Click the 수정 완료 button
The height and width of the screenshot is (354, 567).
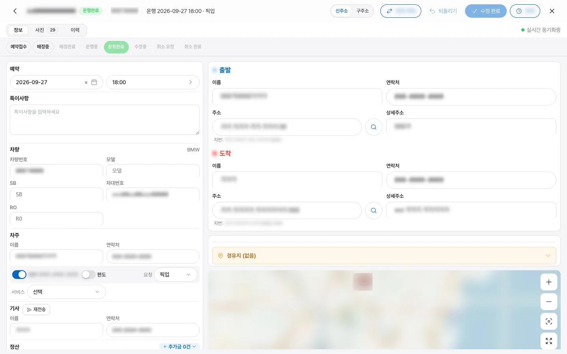coord(485,11)
